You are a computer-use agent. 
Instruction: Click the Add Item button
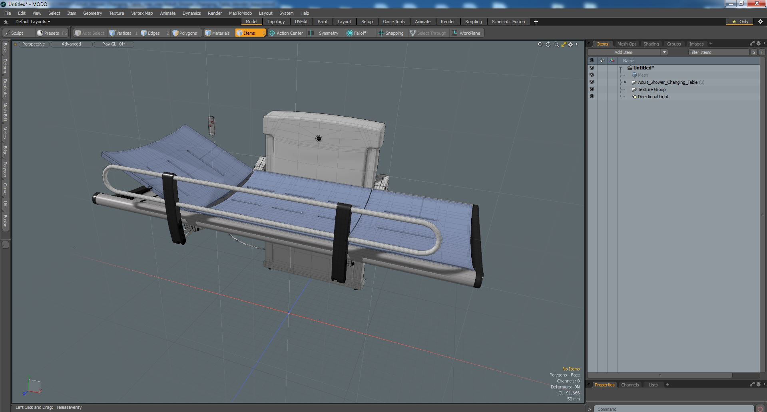click(x=624, y=52)
